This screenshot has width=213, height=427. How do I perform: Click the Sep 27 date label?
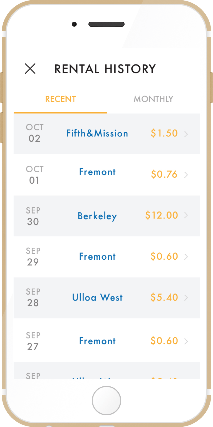(33, 341)
